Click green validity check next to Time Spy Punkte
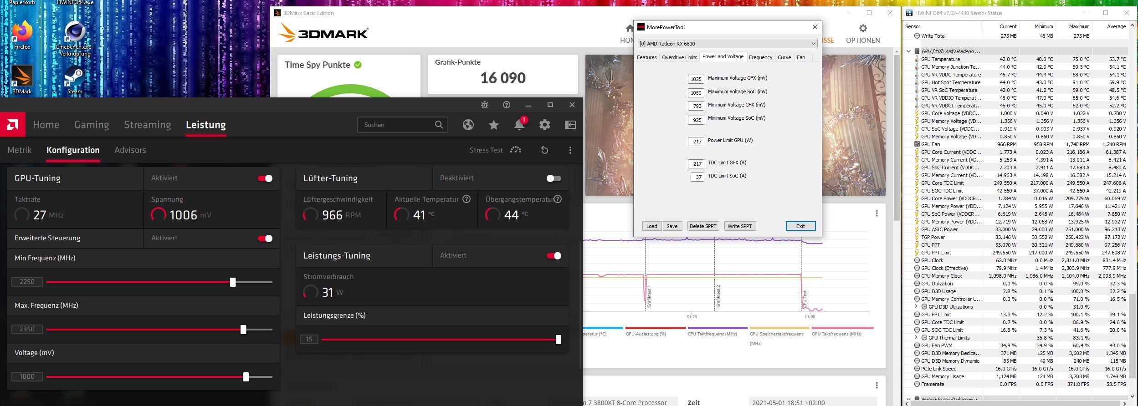Image resolution: width=1138 pixels, height=406 pixels. tap(358, 65)
